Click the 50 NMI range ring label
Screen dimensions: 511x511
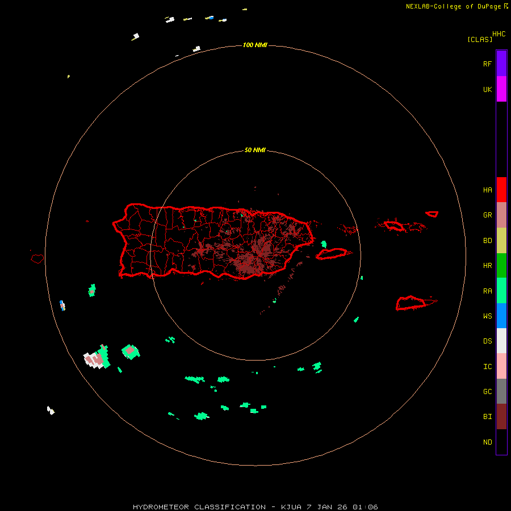click(255, 150)
